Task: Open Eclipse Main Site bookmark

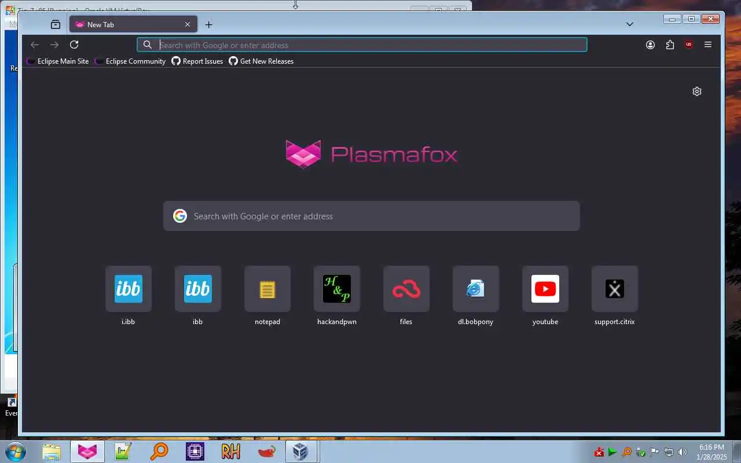Action: (58, 61)
